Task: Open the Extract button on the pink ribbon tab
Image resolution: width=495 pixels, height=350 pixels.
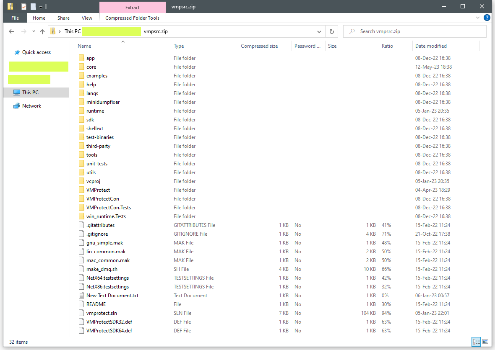Action: [133, 7]
